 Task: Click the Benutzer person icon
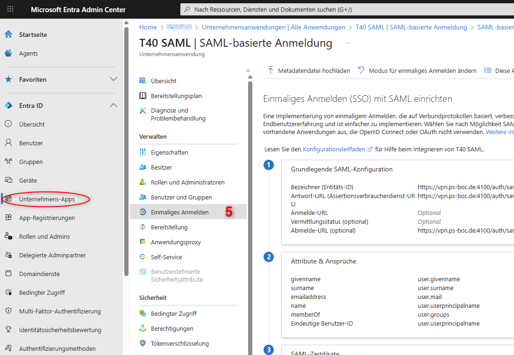point(8,142)
